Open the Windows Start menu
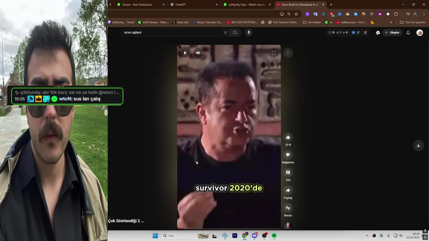The image size is (429, 241). 155,236
